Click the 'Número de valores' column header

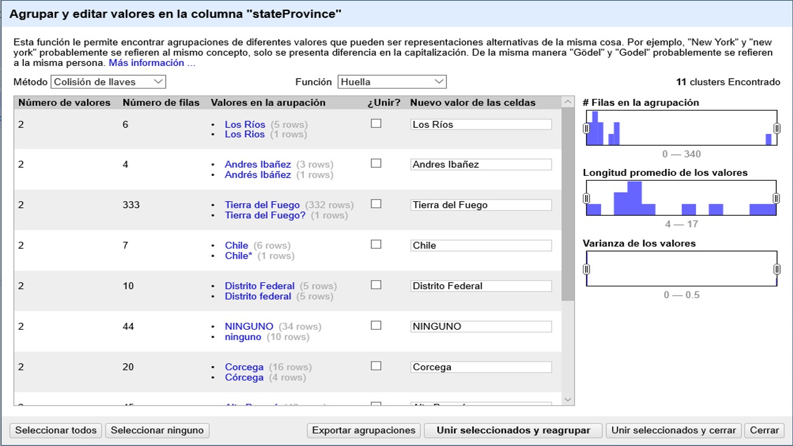(64, 103)
